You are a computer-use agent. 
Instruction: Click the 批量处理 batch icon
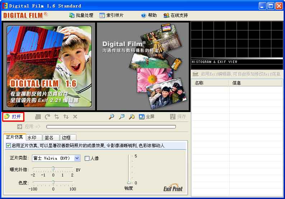(72, 15)
